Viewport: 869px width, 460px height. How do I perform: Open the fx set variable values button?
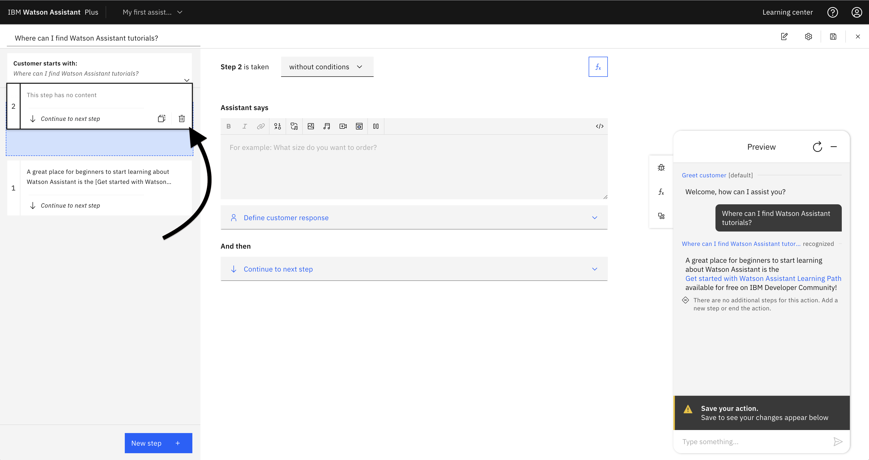click(x=598, y=67)
